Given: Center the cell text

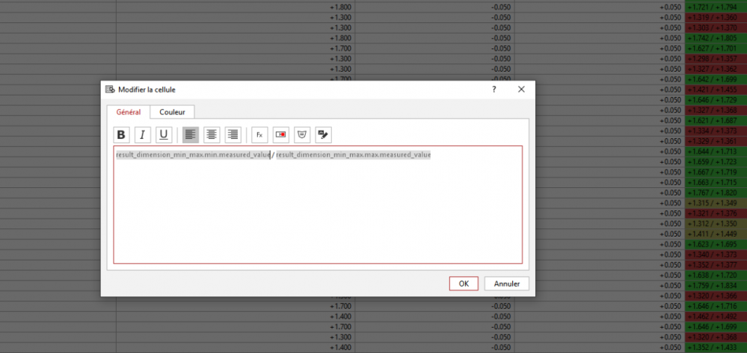Looking at the screenshot, I should pos(212,135).
